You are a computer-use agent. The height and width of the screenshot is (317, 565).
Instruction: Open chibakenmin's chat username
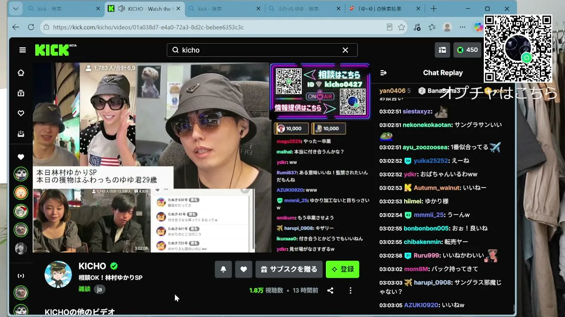(x=422, y=242)
